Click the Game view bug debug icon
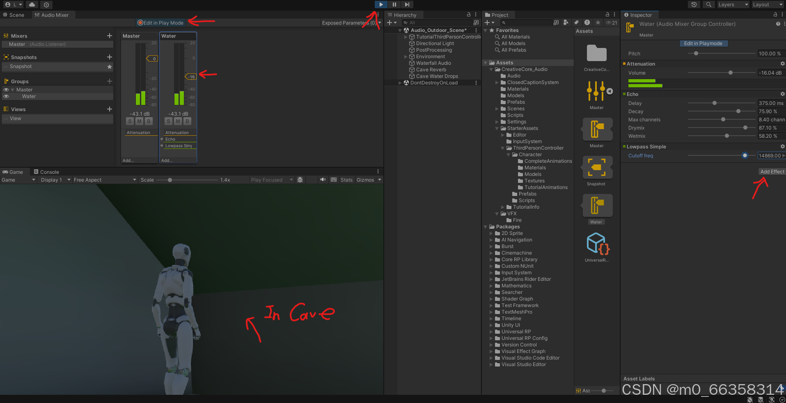Viewport: 786px width, 403px height. [300, 180]
